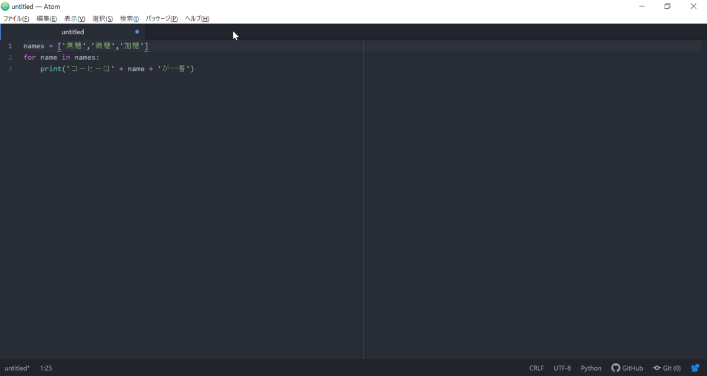The height and width of the screenshot is (376, 707).
Task: Restore down the Atom window
Action: 668,6
